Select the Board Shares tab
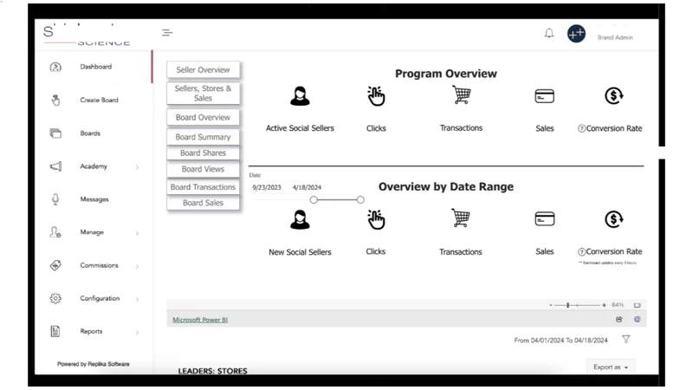 (203, 153)
